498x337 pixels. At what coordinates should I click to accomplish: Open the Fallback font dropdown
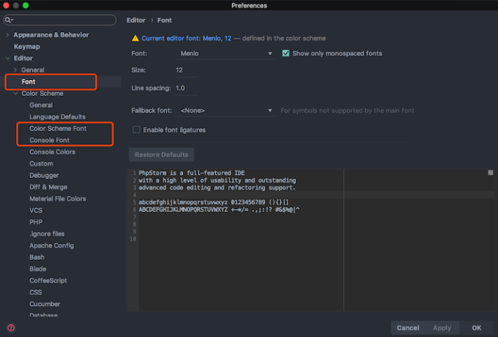[225, 110]
